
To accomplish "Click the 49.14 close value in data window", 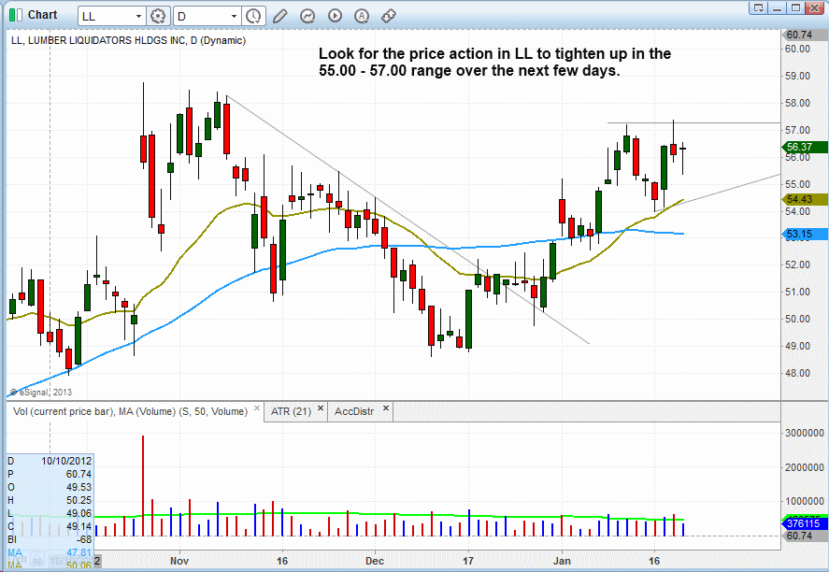I will tap(79, 526).
